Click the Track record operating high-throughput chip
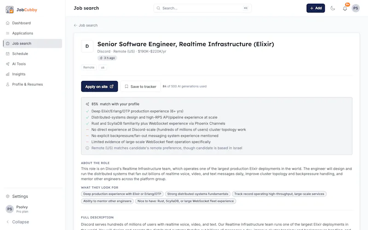Screen dimensions: 368x230 pyautogui.click(x=279, y=194)
